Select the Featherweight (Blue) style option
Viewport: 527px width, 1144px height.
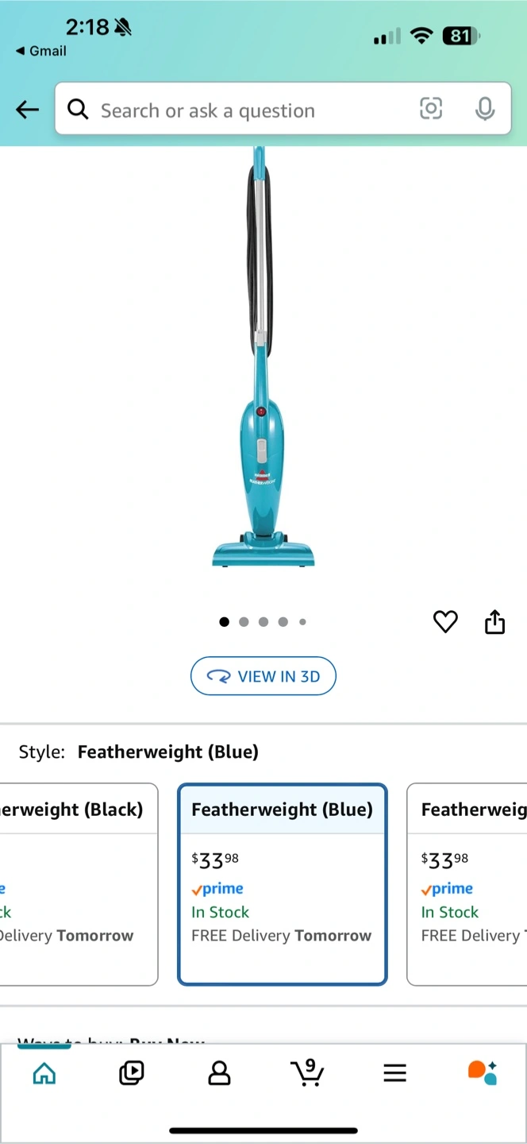[282, 884]
